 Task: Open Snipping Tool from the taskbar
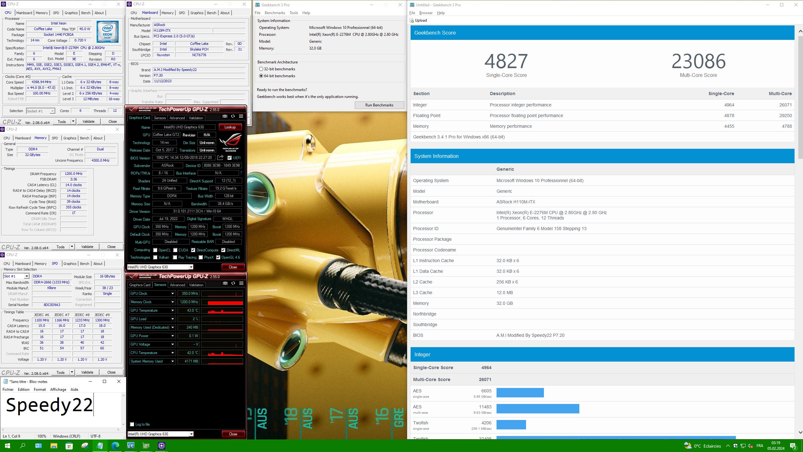pyautogui.click(x=84, y=446)
